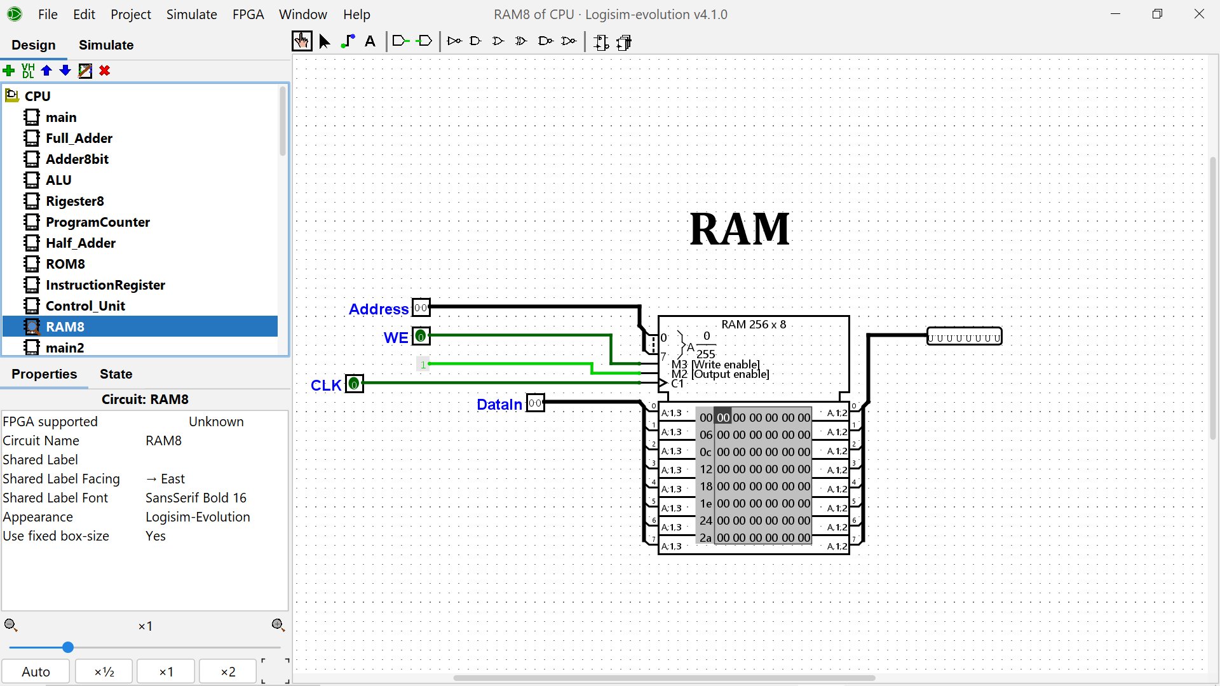This screenshot has height=686, width=1220.
Task: Poke the Address input pin value
Action: coord(421,308)
